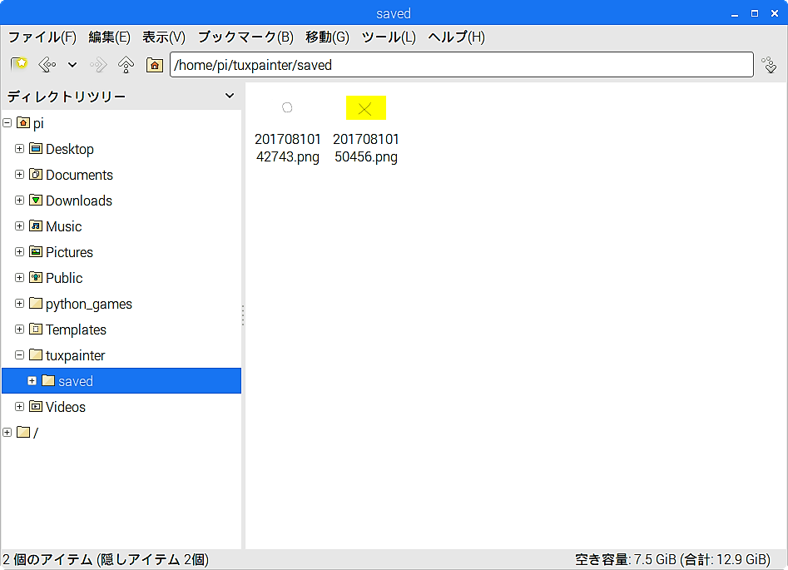Click free space text 空き容量: 7.5 GiB
Image resolution: width=788 pixels, height=570 pixels.
point(625,559)
